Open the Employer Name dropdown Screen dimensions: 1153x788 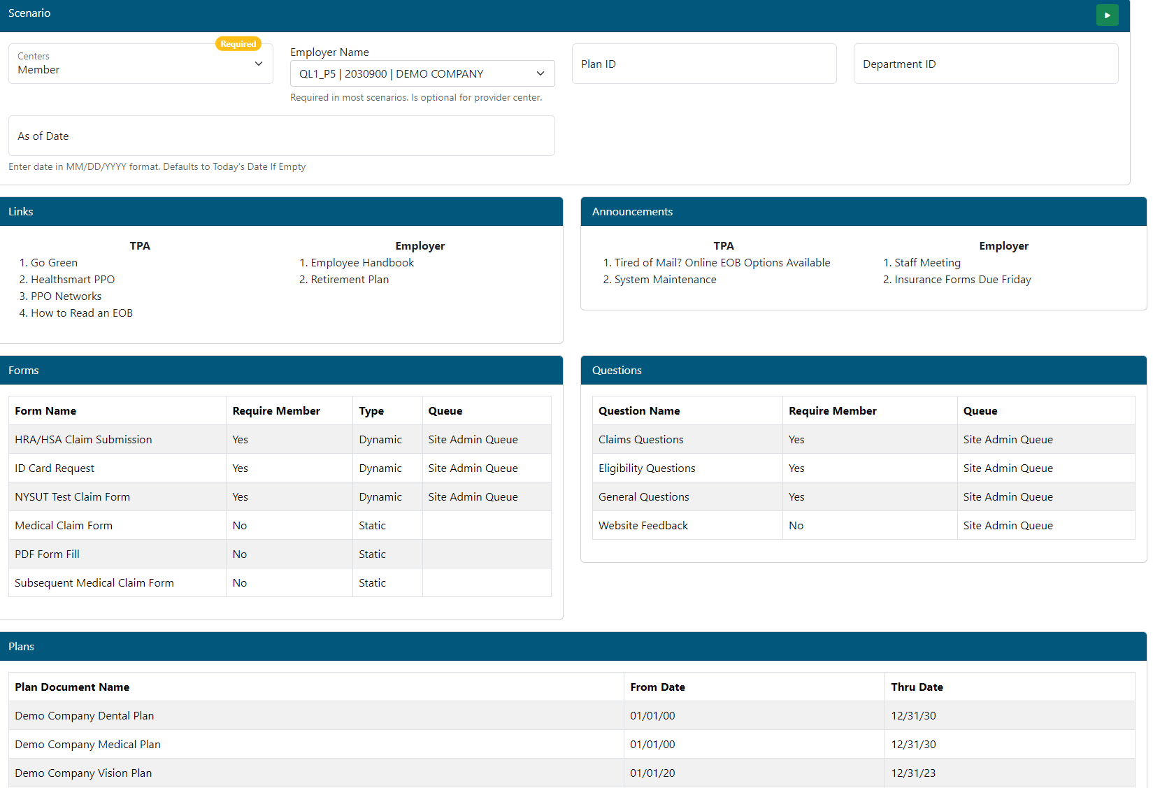coord(422,73)
